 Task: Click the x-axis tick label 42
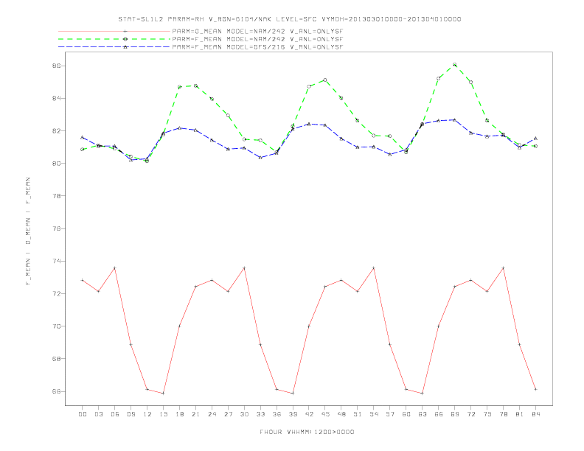309,414
